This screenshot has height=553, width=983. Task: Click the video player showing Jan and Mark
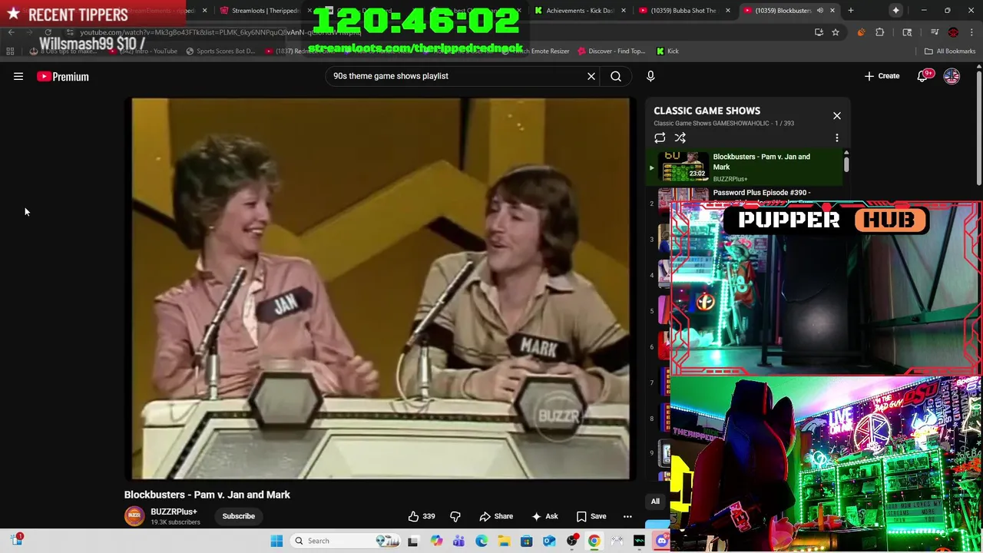click(x=381, y=289)
